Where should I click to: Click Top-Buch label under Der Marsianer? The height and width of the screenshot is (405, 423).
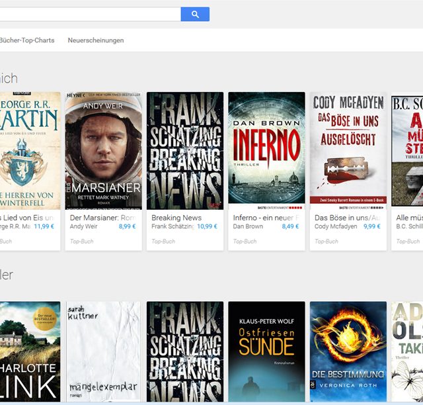point(82,242)
